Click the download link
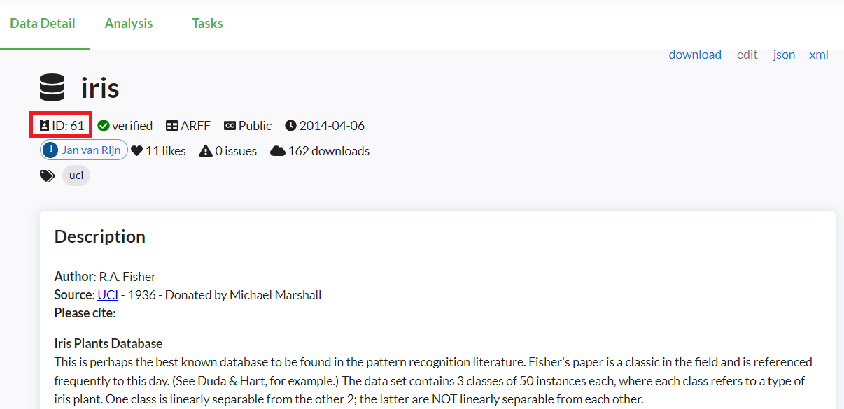This screenshot has height=409, width=844. 695,55
